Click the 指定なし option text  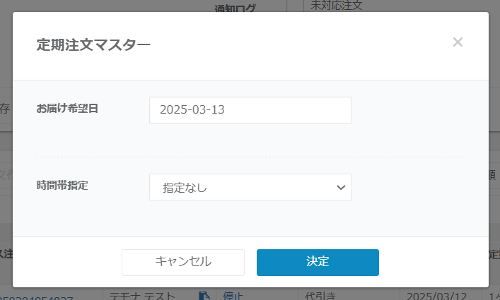[185, 188]
